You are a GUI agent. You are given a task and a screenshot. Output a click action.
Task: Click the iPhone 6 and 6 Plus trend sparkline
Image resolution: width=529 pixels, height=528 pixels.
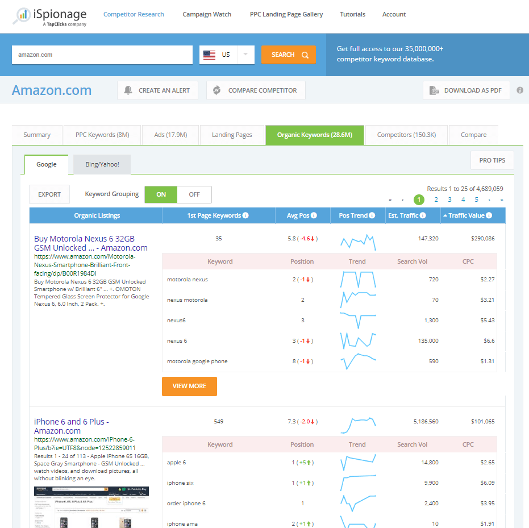358,425
